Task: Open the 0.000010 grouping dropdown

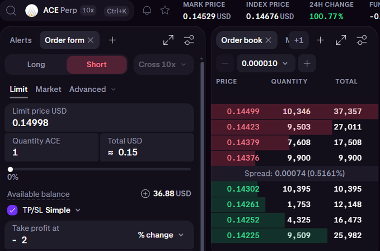Action: [266, 63]
